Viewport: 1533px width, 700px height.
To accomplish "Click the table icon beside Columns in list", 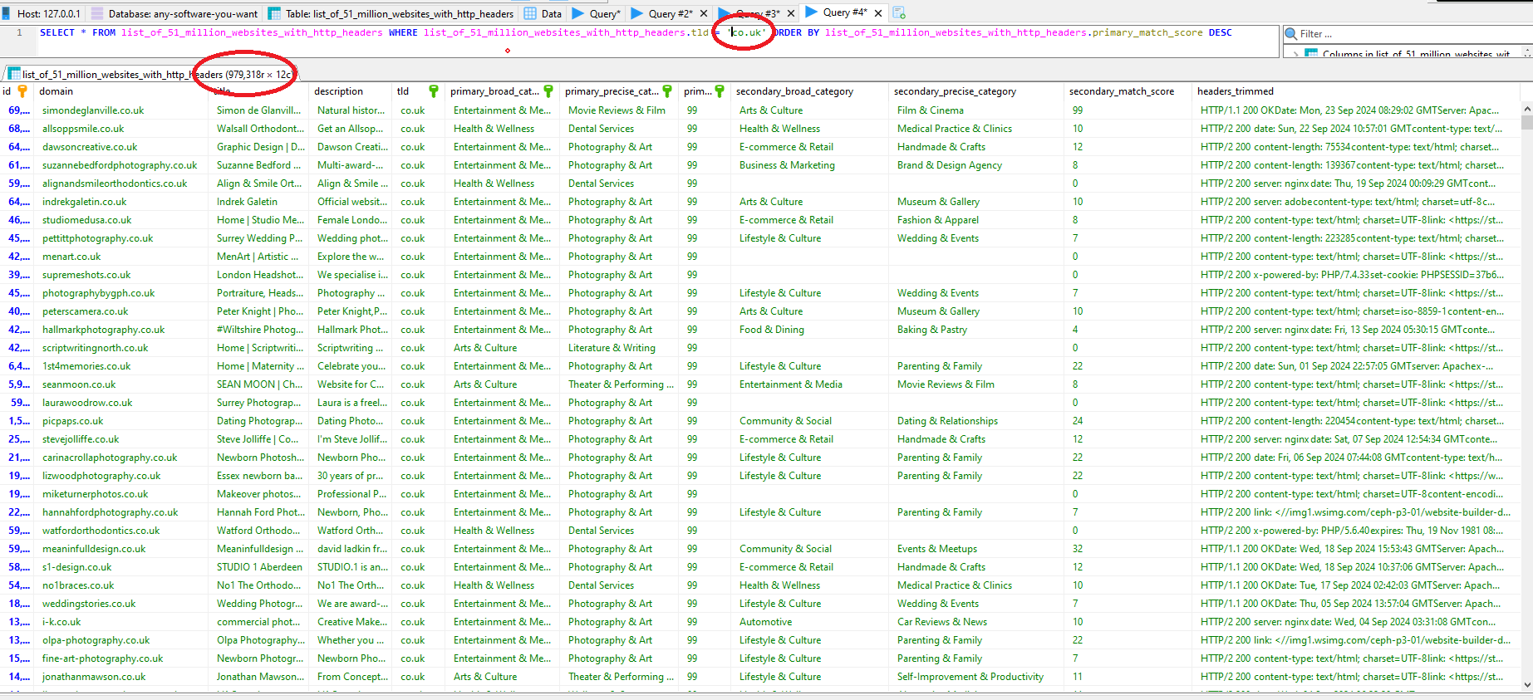I will [x=1311, y=54].
